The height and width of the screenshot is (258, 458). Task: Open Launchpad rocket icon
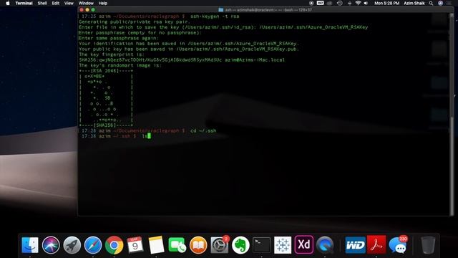[x=72, y=245]
